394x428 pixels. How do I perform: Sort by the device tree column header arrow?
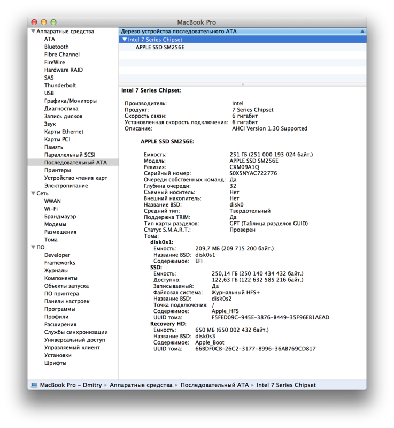(362, 32)
